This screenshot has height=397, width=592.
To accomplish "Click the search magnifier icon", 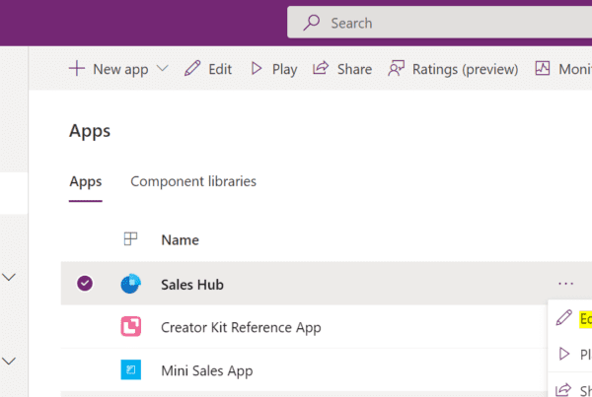I will [312, 23].
